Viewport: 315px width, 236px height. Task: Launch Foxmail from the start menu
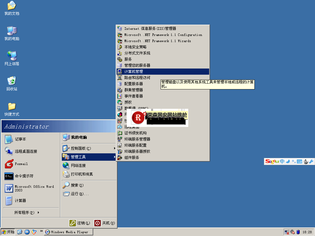click(x=21, y=164)
